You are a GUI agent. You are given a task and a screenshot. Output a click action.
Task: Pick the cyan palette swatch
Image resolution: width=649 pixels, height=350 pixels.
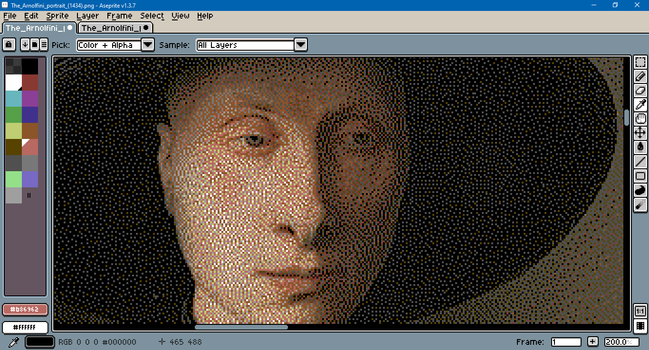pos(14,99)
